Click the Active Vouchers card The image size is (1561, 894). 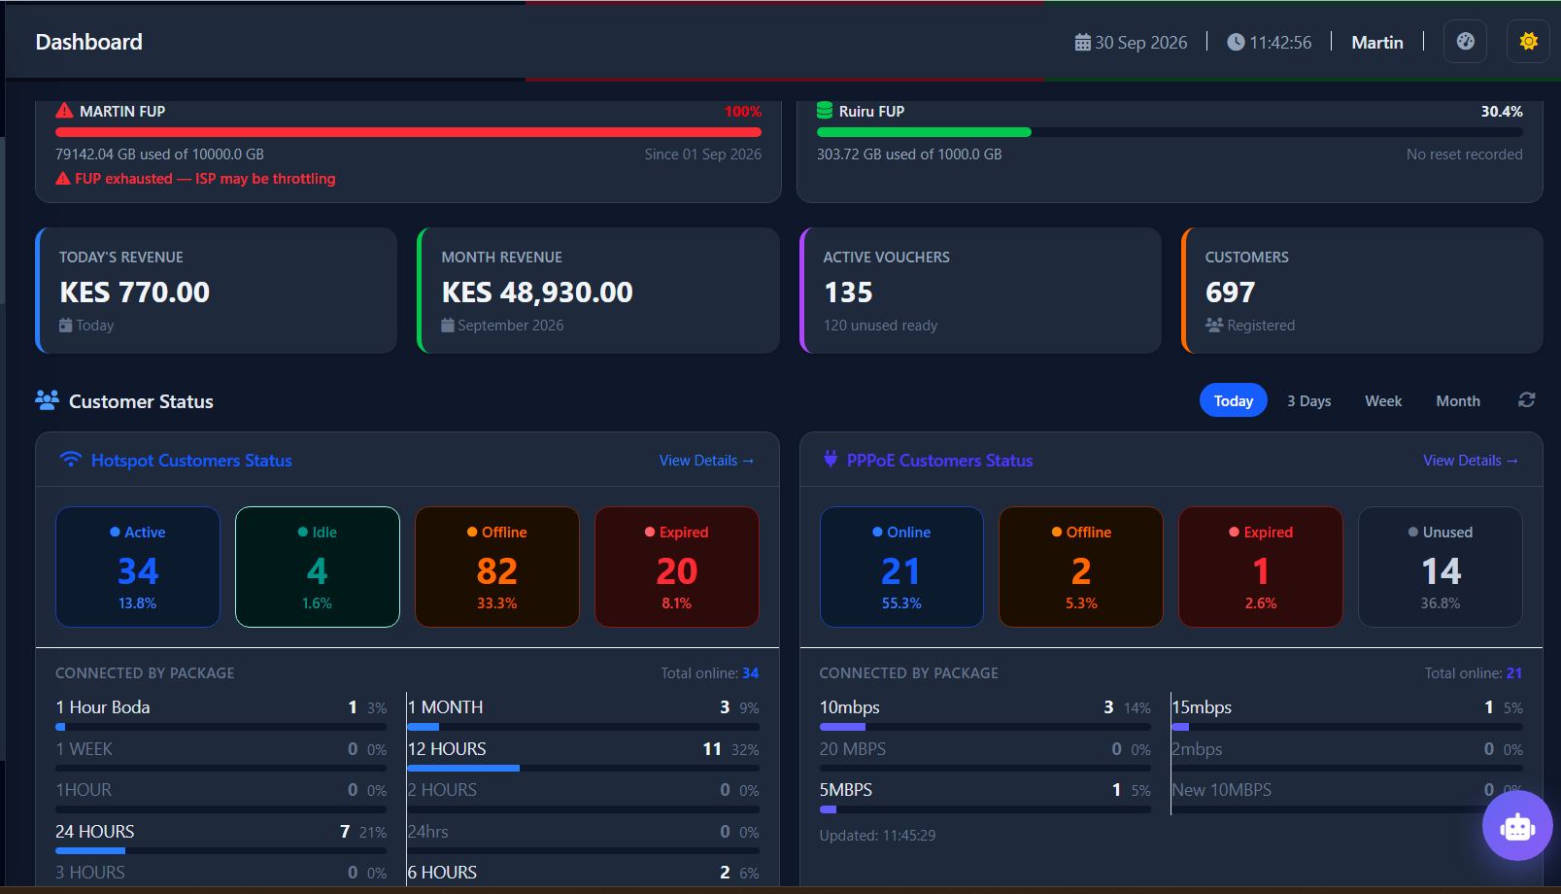tap(980, 291)
